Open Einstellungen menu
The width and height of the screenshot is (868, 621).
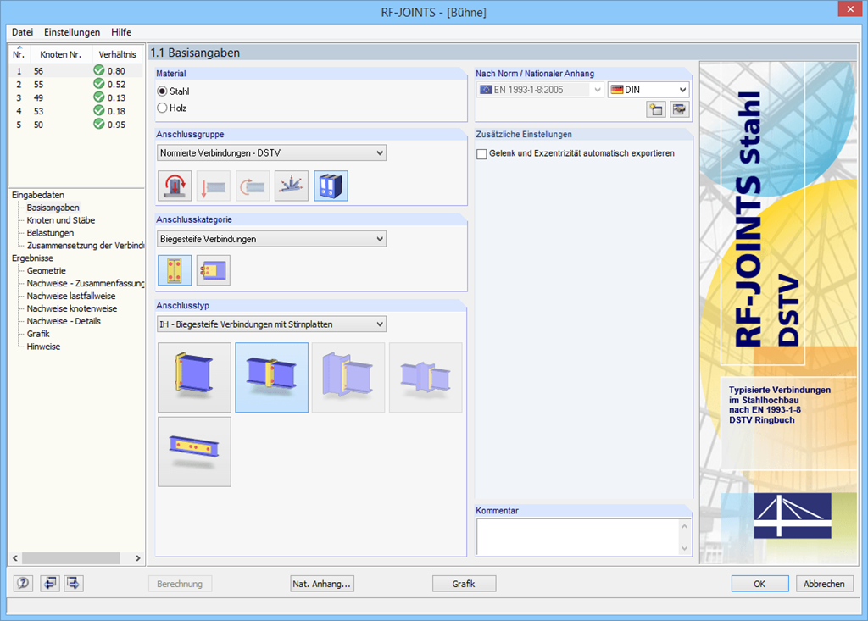point(72,32)
